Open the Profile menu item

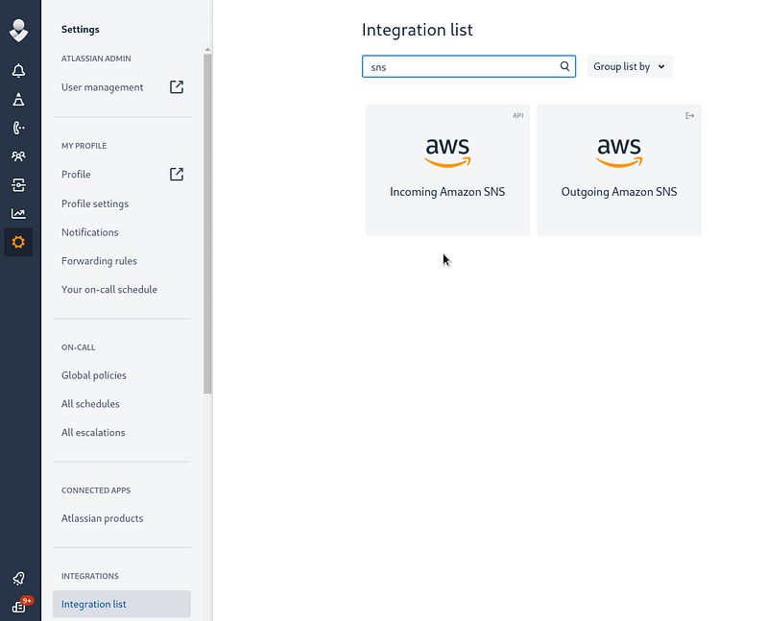pyautogui.click(x=76, y=175)
